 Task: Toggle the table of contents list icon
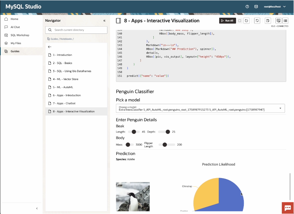tap(285, 21)
